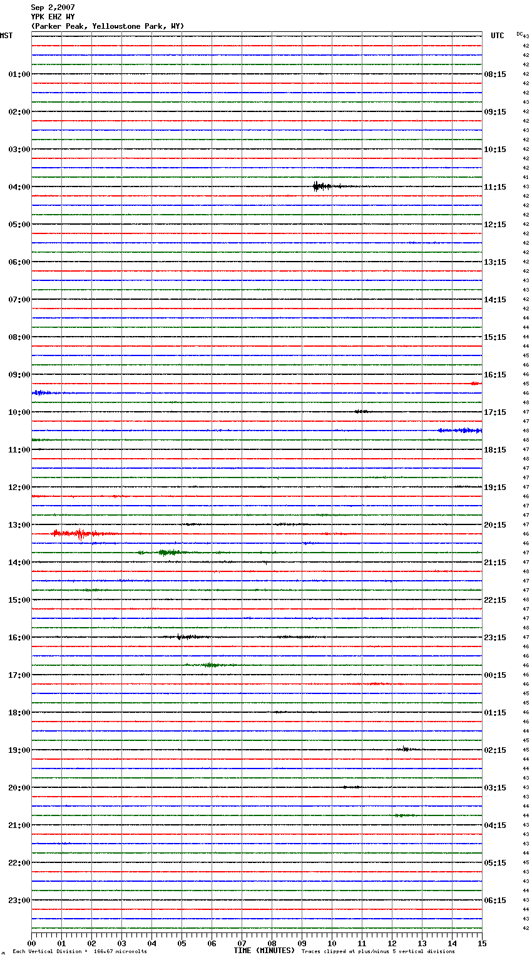Click the MST time label "13:00"
This screenshot has width=532, height=960.
coord(19,525)
